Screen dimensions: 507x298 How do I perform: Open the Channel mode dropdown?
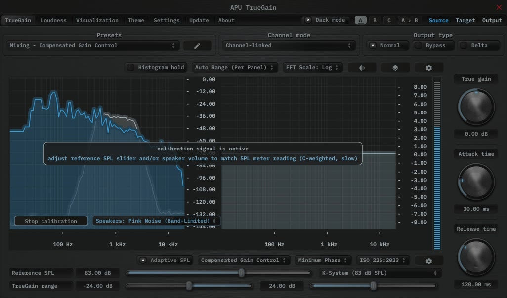(x=288, y=45)
